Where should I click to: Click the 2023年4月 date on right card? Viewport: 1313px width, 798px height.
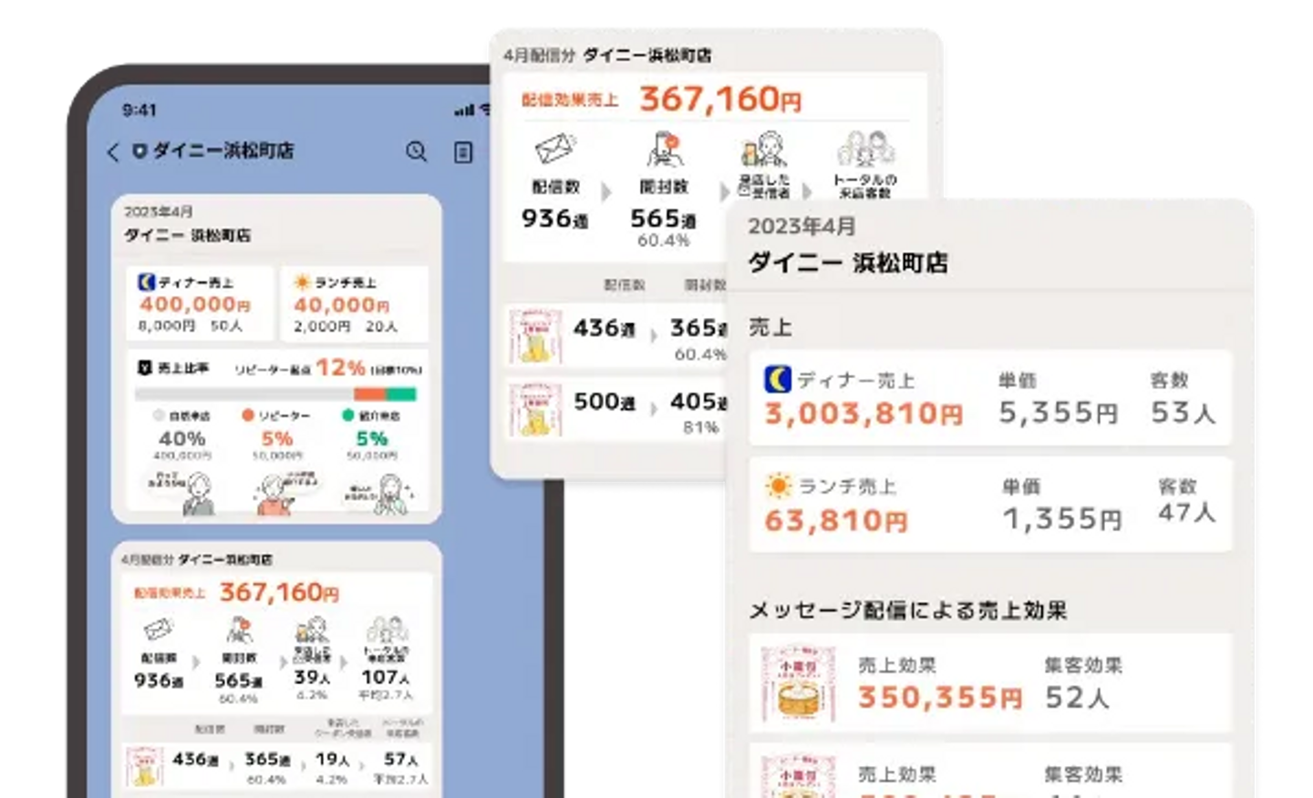(801, 226)
